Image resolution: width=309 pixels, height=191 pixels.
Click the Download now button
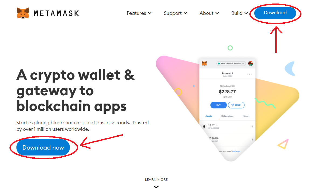click(x=43, y=147)
